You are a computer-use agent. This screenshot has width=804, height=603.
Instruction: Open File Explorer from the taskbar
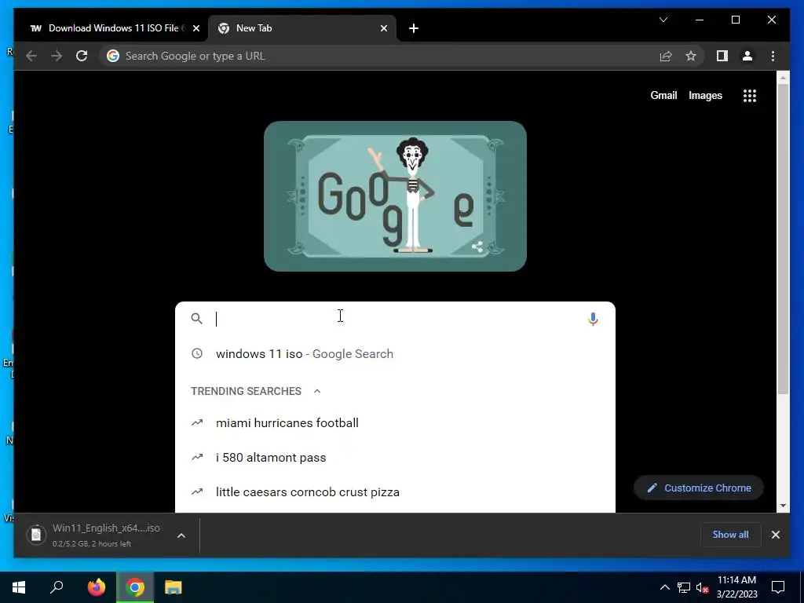pos(174,587)
